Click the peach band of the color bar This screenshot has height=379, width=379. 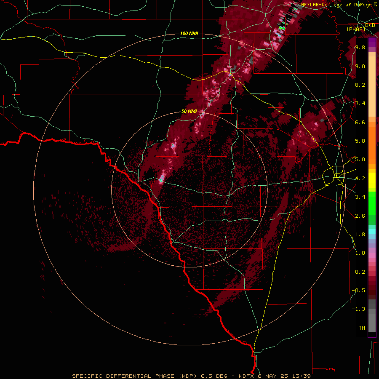(x=372, y=86)
